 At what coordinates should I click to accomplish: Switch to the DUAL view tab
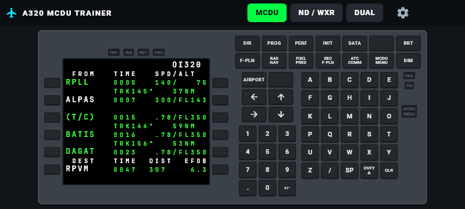pyautogui.click(x=364, y=13)
